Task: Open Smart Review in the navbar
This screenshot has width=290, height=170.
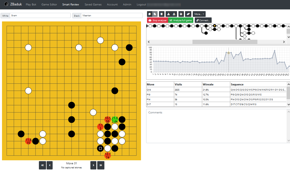Action: pos(71,5)
